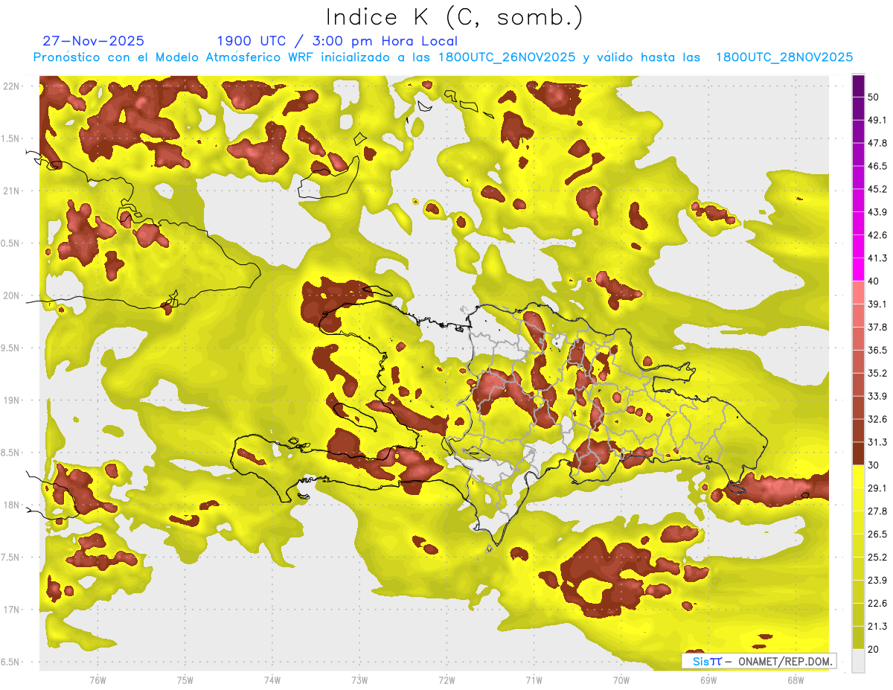Click the legend value "35.2"
This screenshot has height=690, width=893.
(877, 373)
